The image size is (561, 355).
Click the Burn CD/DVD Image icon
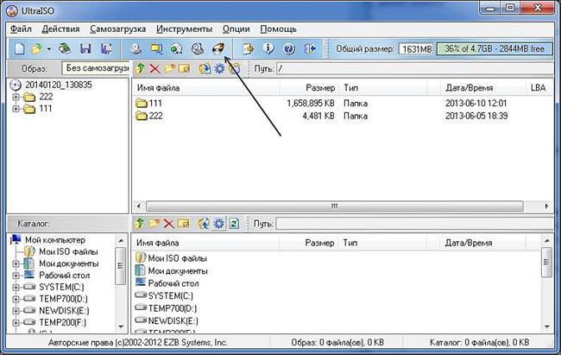[x=218, y=48]
